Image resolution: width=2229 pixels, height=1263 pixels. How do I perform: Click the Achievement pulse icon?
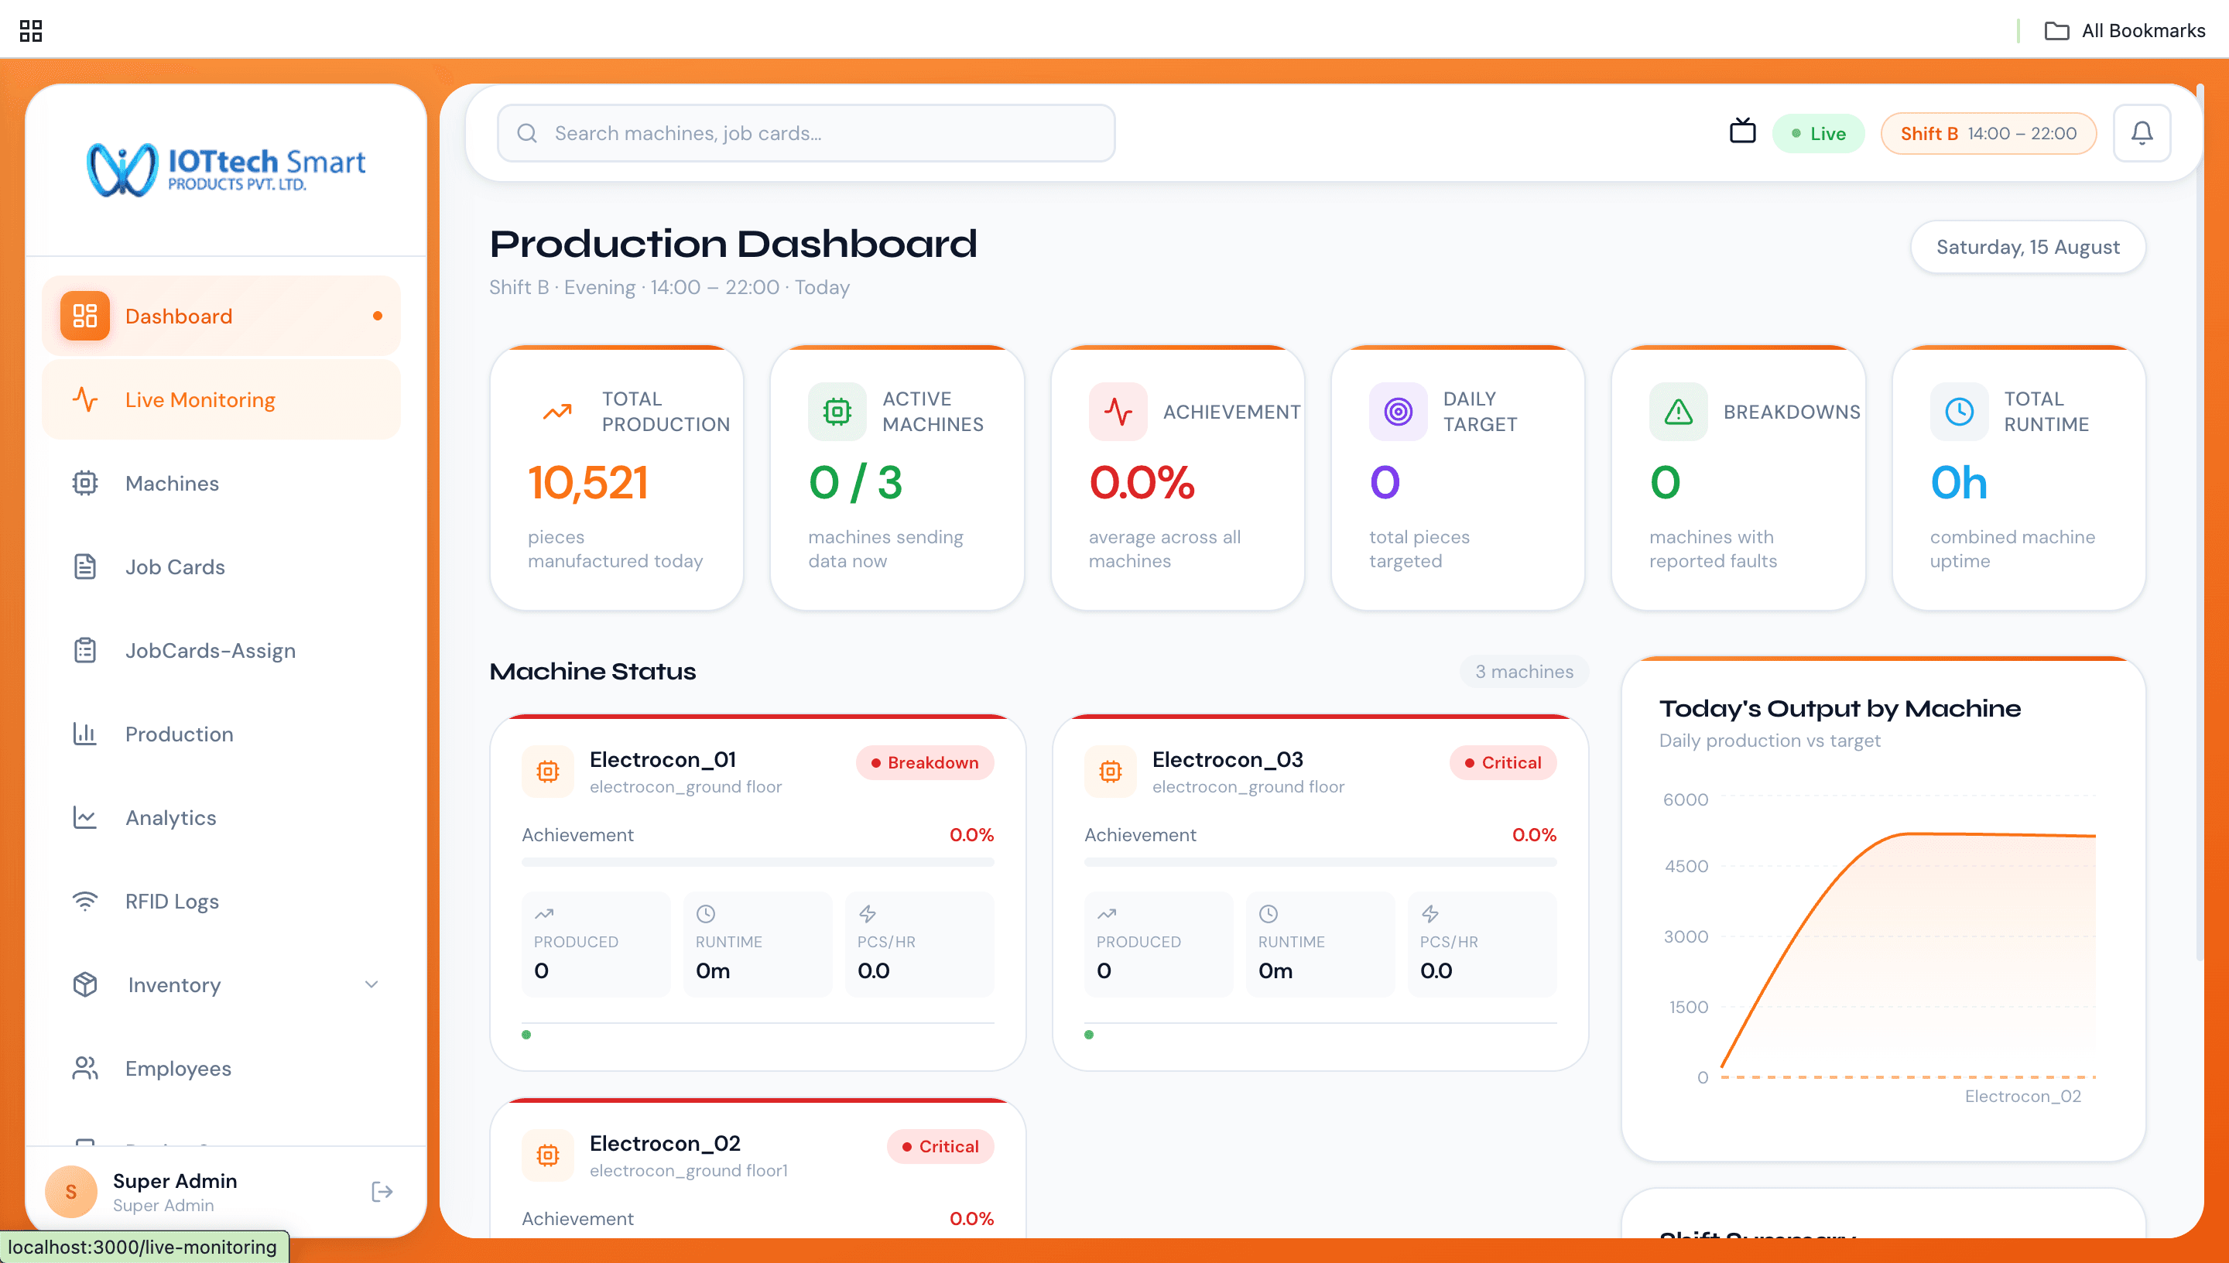[x=1118, y=411]
